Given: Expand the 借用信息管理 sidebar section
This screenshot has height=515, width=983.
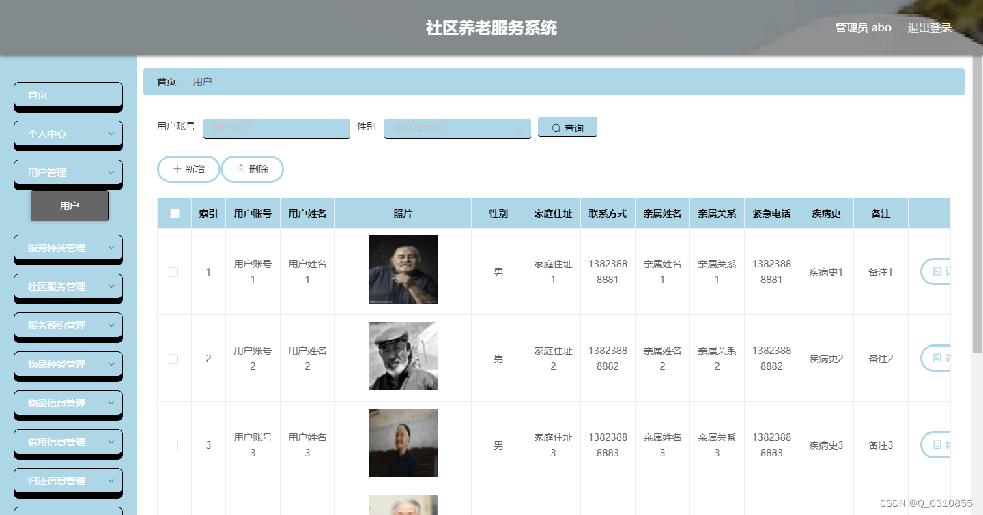Looking at the screenshot, I should [68, 442].
